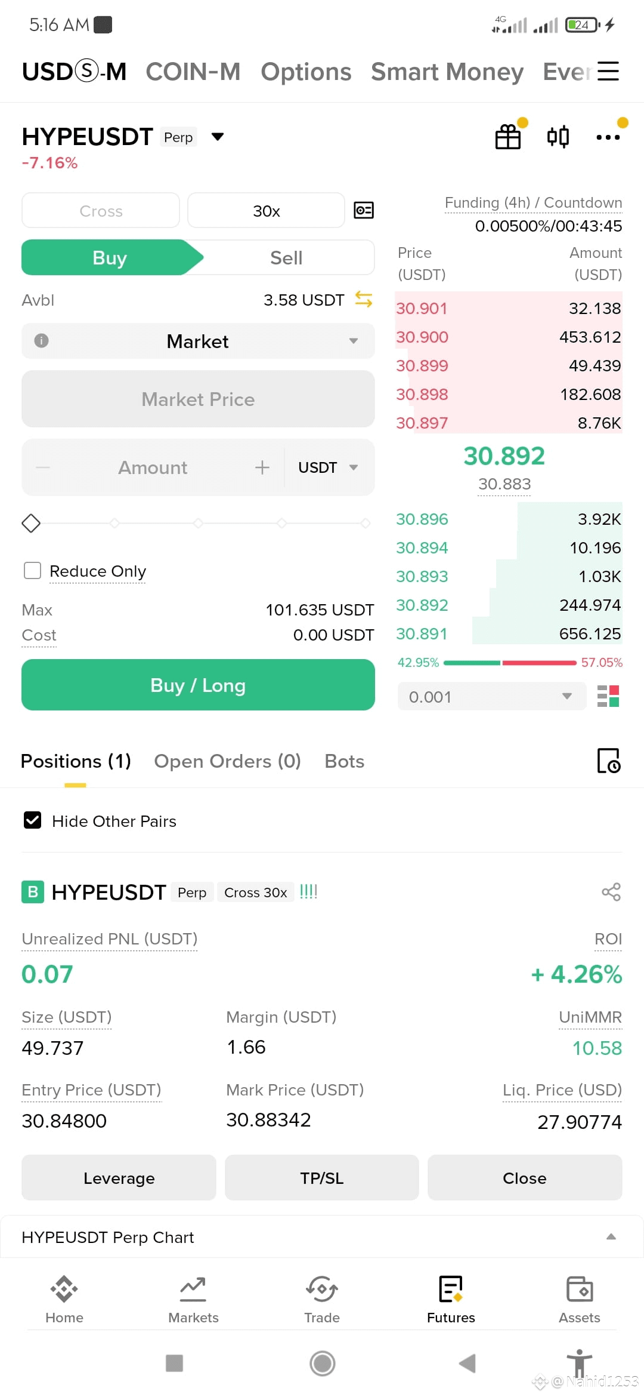Screen dimensions: 644x1397
Task: Select the 30.901 ask price row
Action: [509, 308]
